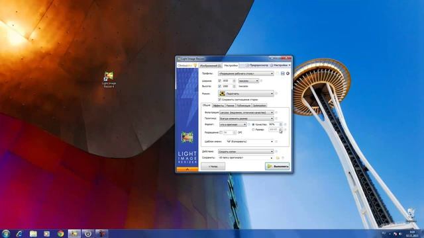424x238 pixels.
Task: Expand the Политика dropdown
Action: tap(246, 118)
